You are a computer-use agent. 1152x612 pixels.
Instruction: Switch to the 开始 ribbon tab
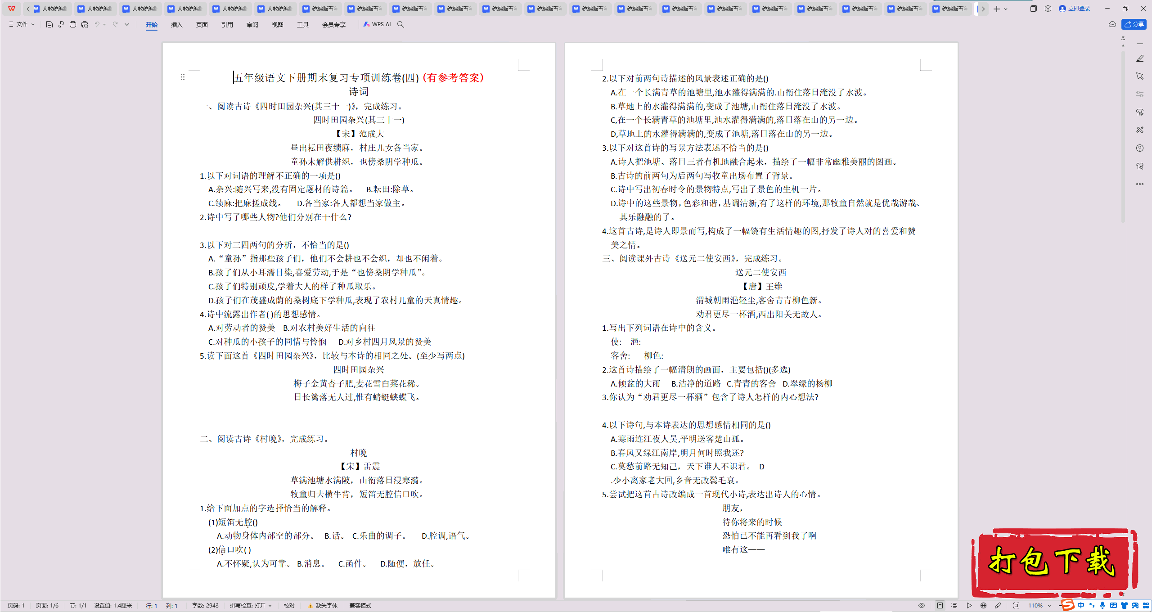point(152,25)
